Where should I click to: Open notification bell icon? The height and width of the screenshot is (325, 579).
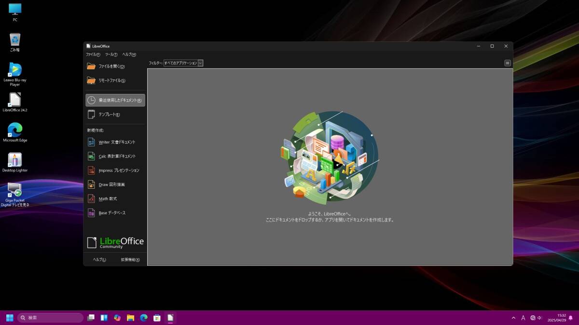tap(571, 318)
